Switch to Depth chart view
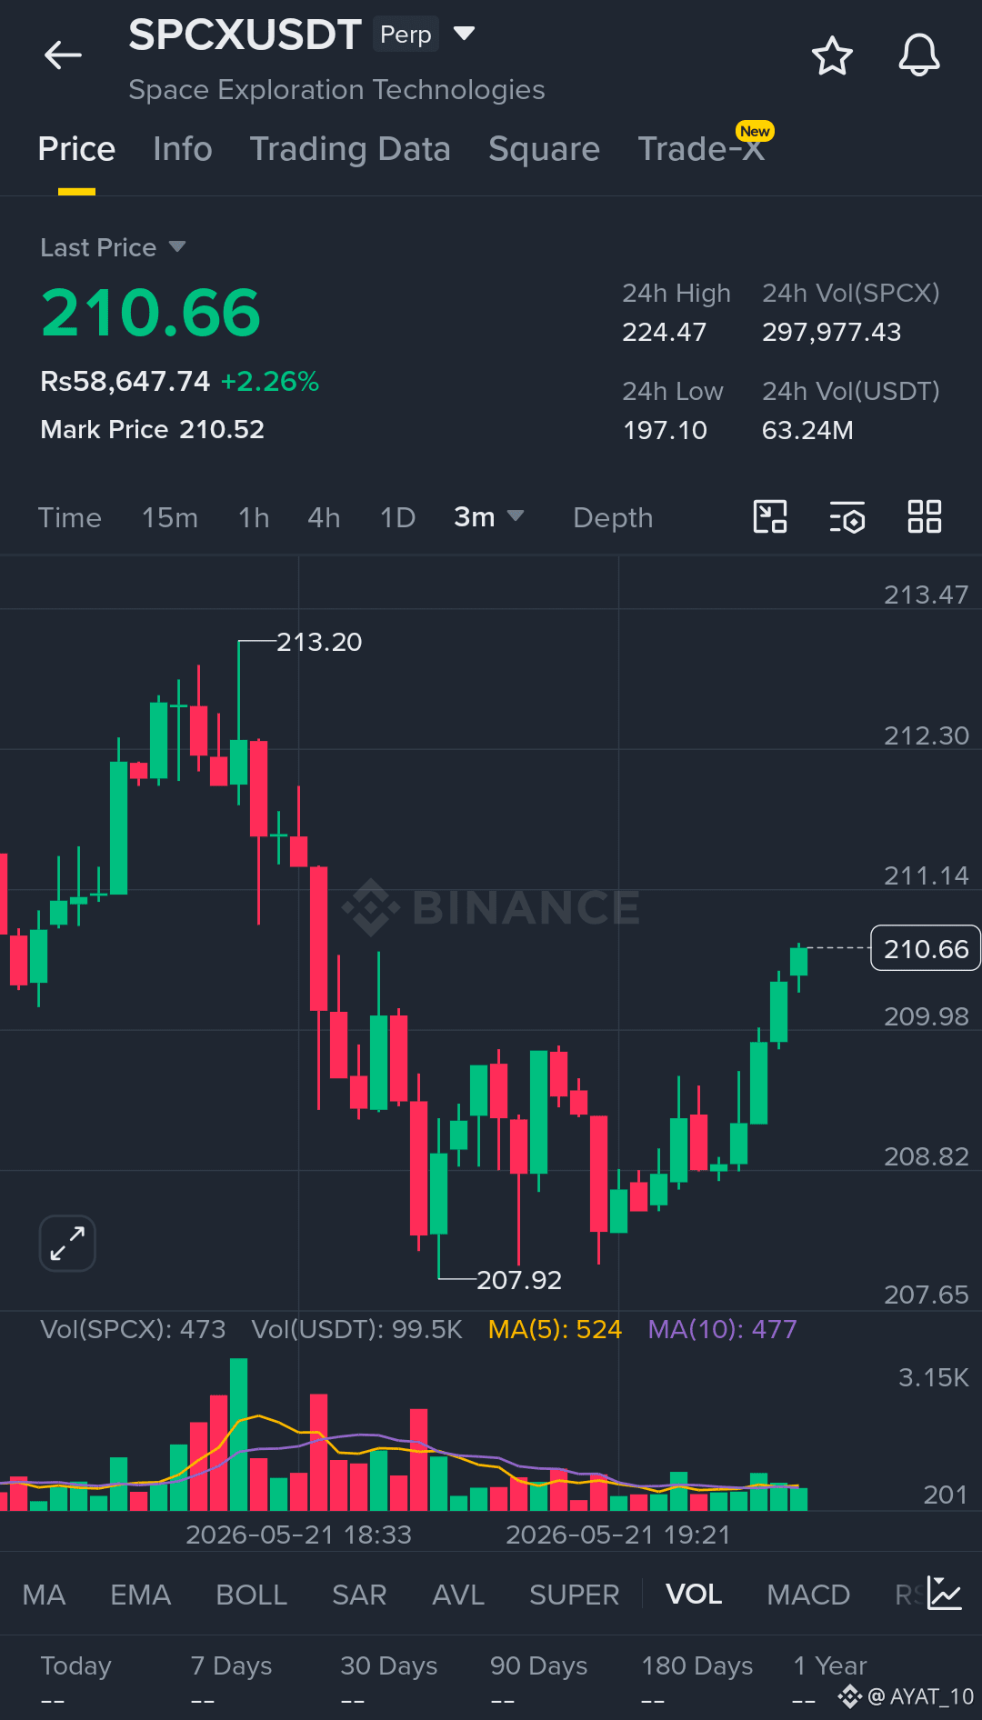Viewport: 982px width, 1720px height. pyautogui.click(x=613, y=517)
